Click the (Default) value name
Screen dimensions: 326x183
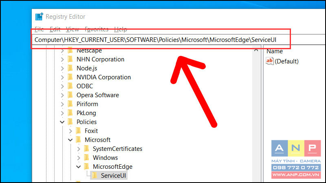[287, 61]
